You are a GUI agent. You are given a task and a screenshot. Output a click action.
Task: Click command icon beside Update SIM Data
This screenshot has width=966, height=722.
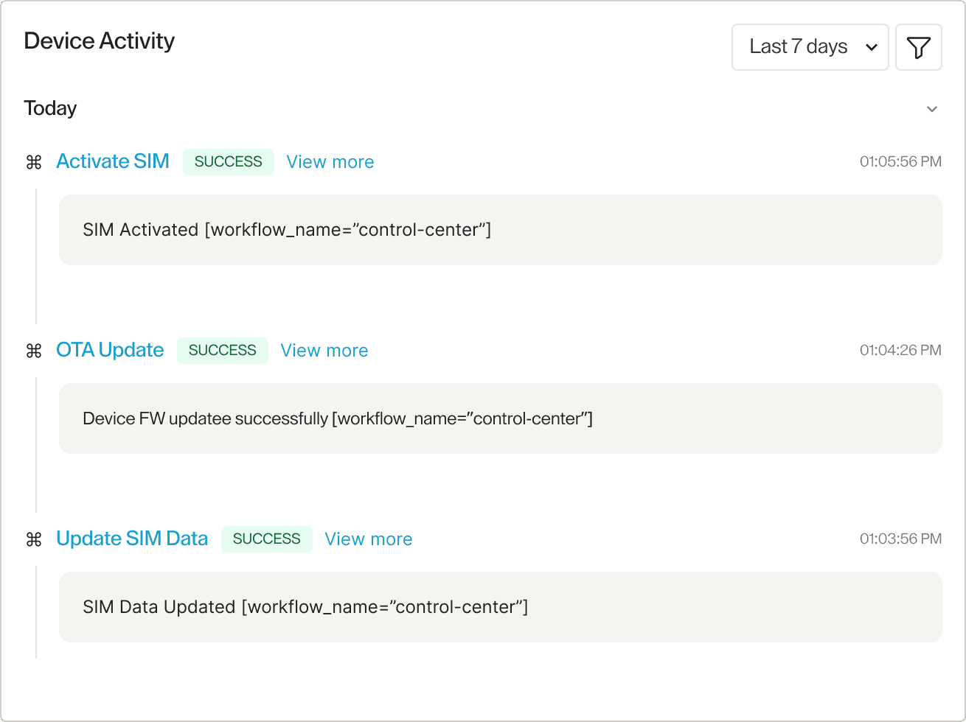click(34, 539)
